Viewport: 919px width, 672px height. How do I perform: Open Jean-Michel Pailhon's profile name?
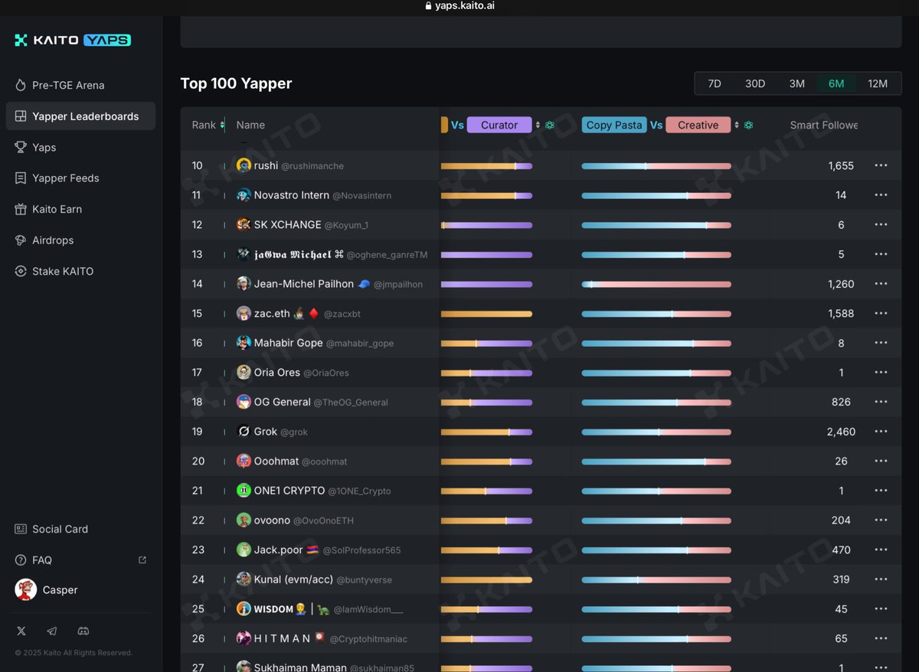coord(304,284)
